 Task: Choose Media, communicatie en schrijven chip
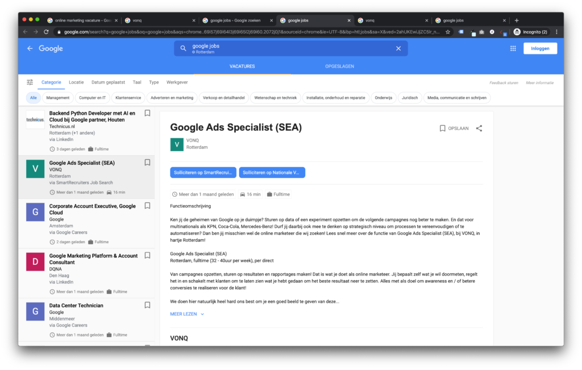click(457, 98)
